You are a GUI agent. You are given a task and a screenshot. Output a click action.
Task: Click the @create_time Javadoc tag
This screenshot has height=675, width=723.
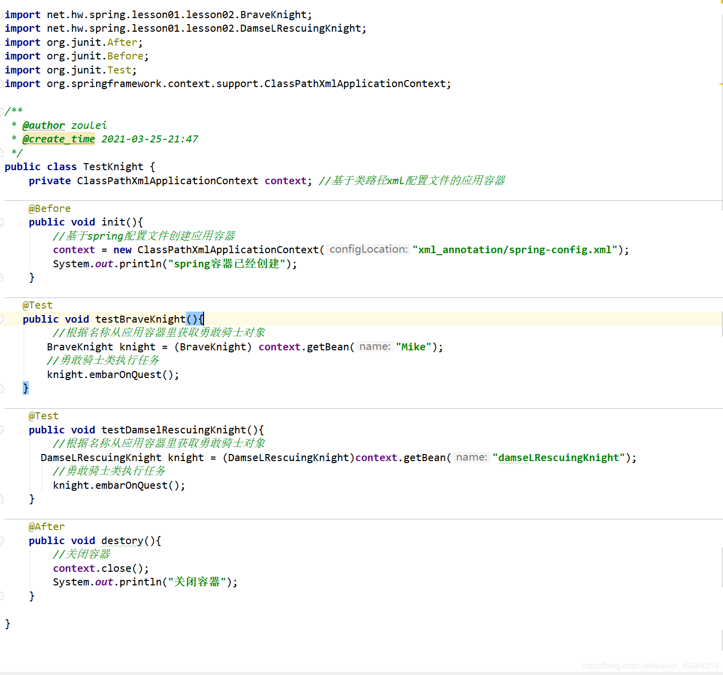click(58, 139)
